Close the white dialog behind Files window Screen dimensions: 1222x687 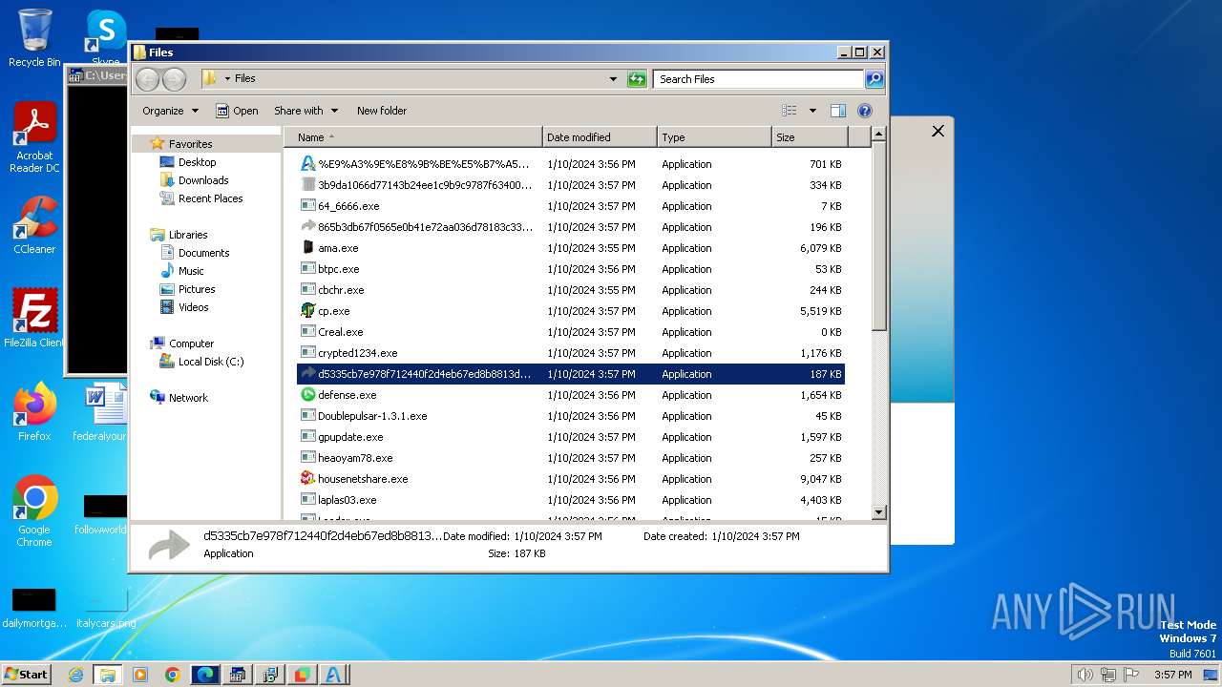(938, 132)
